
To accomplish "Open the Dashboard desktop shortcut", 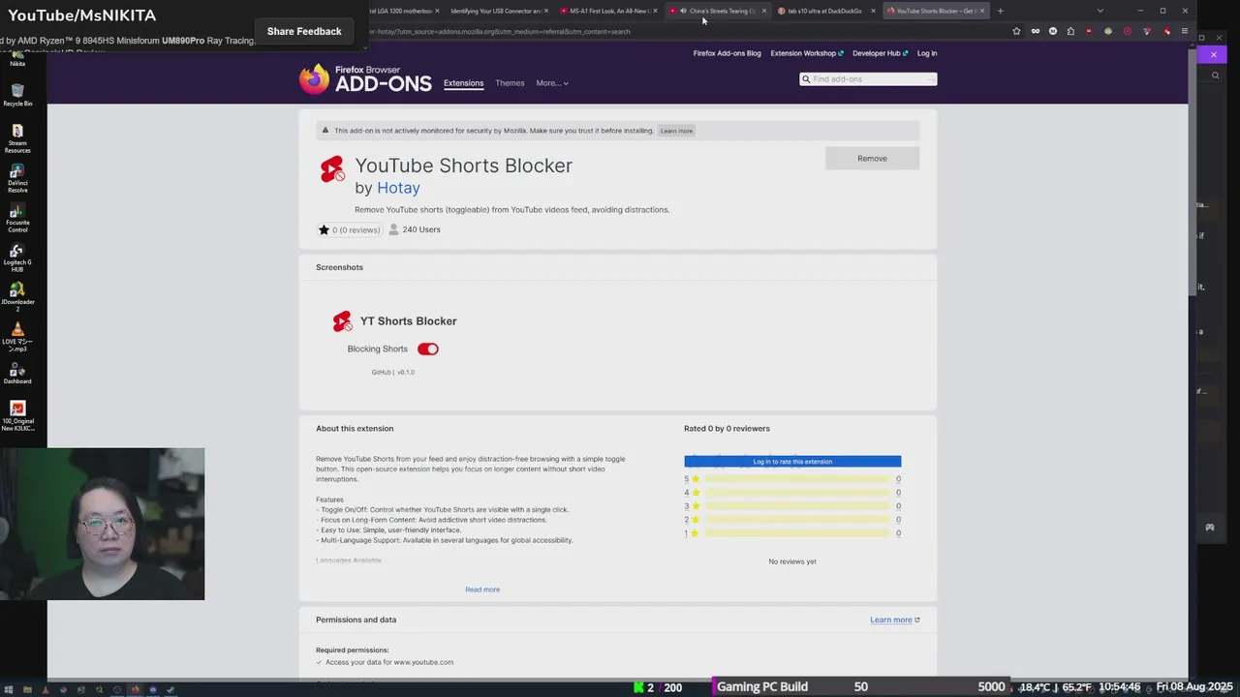I will pos(17,374).
